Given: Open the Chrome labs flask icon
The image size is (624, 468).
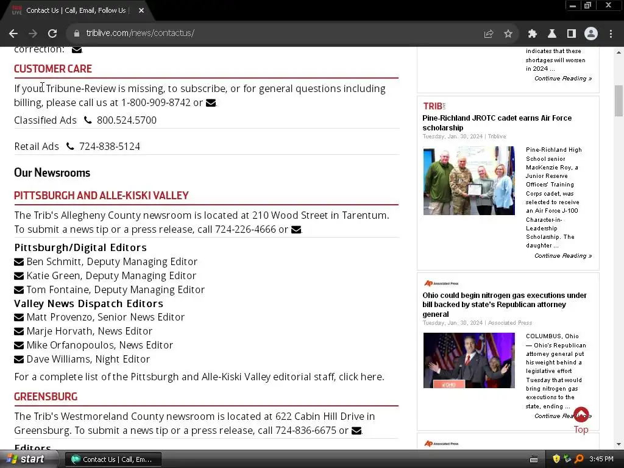Looking at the screenshot, I should click(x=552, y=34).
